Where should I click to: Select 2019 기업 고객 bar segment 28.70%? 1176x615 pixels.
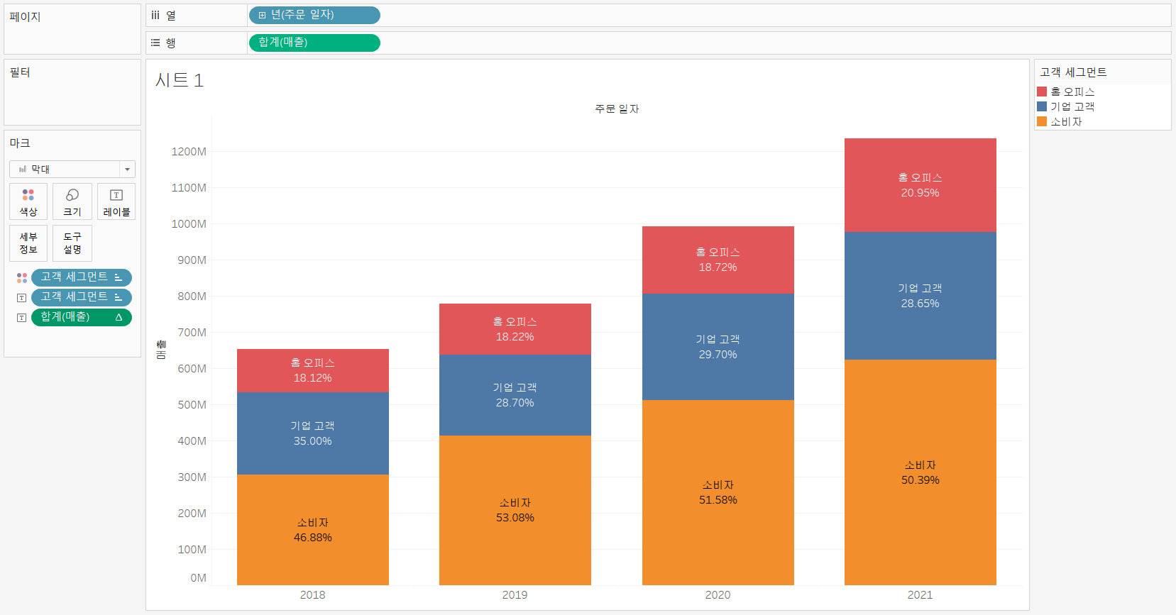pyautogui.click(x=515, y=395)
